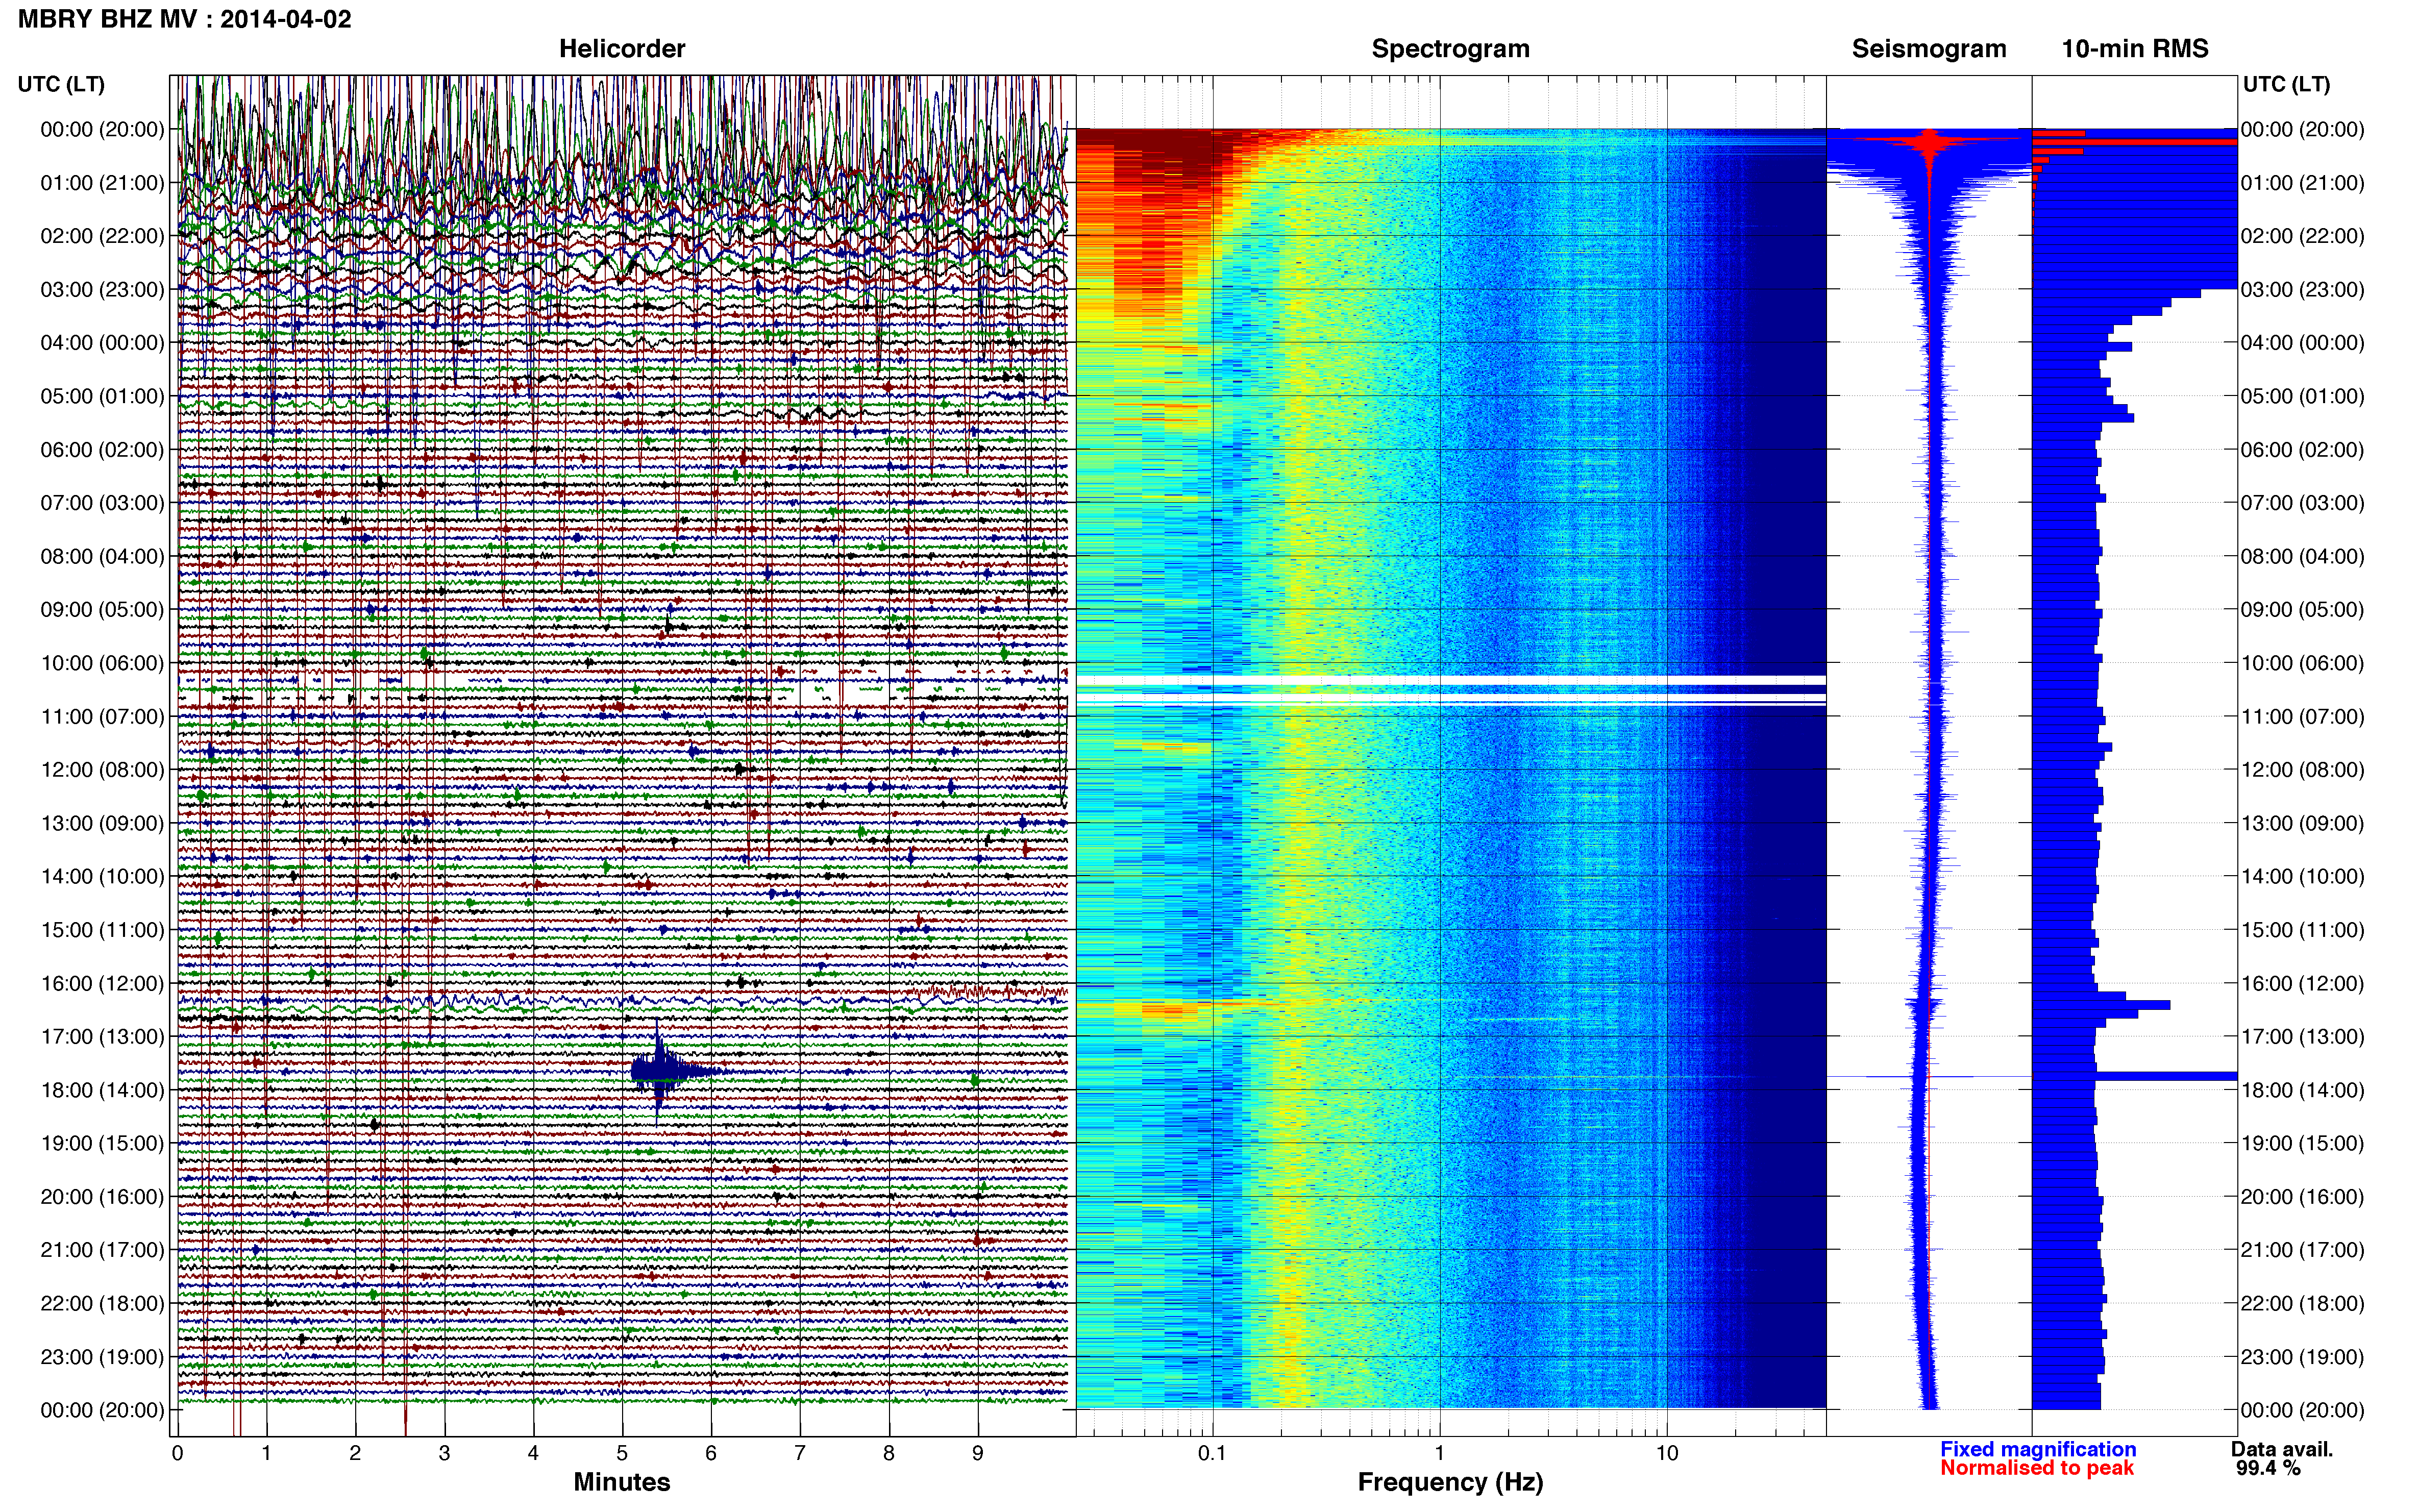The height and width of the screenshot is (1512, 2419).
Task: Click '20:00 (16:00)' on the Helicorder time axis
Action: point(102,1197)
